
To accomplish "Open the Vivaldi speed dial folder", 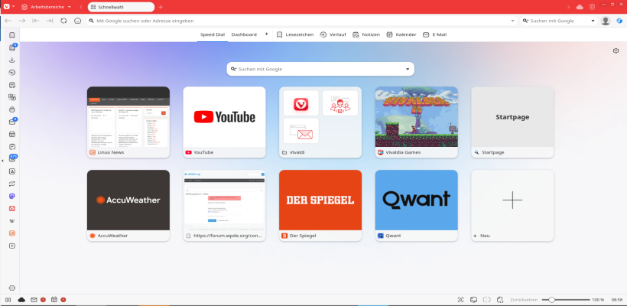I will pyautogui.click(x=320, y=122).
